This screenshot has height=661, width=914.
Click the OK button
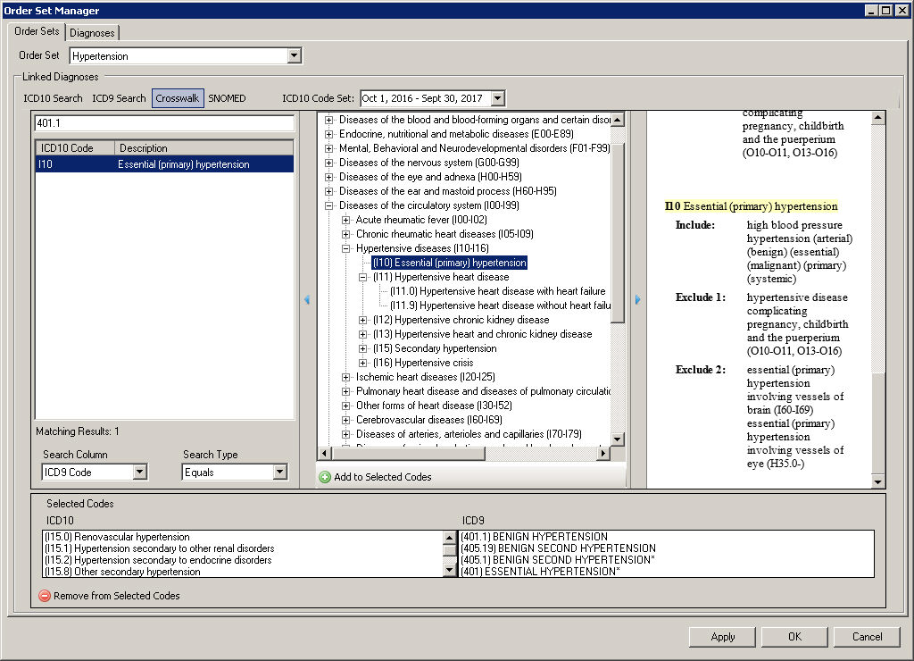[x=794, y=637]
